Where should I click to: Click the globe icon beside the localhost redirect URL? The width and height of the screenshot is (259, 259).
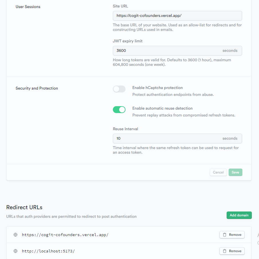click(15, 251)
